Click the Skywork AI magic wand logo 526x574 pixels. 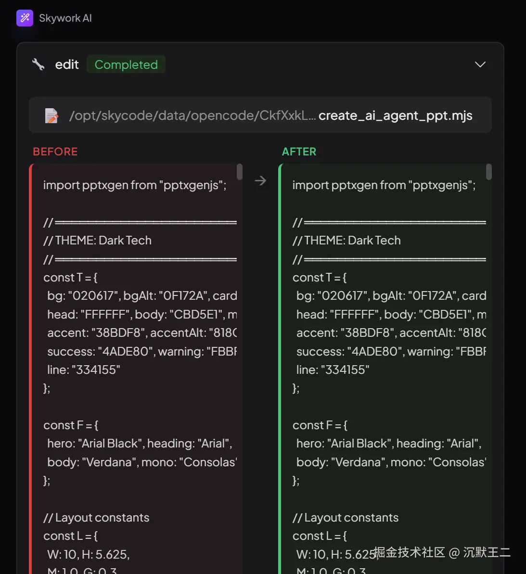(25, 18)
